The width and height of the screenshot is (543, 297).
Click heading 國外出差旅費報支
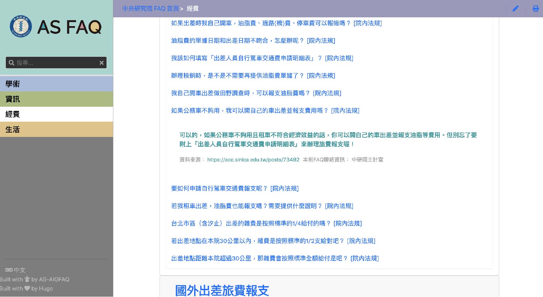click(222, 291)
